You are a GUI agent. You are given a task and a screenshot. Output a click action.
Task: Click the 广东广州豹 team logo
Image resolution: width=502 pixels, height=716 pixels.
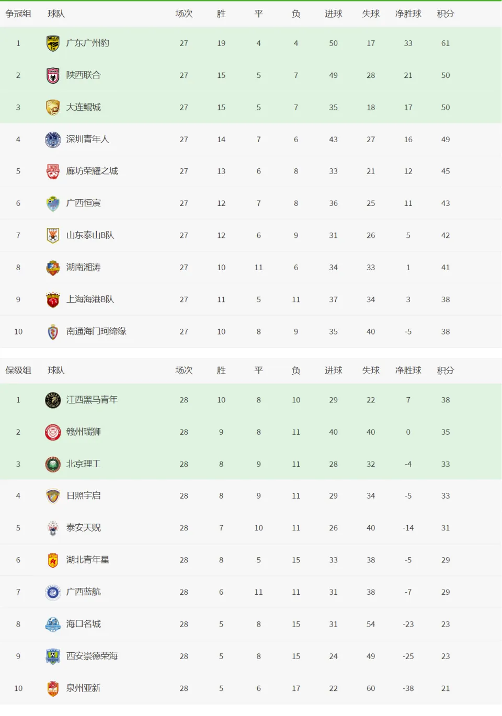[53, 43]
